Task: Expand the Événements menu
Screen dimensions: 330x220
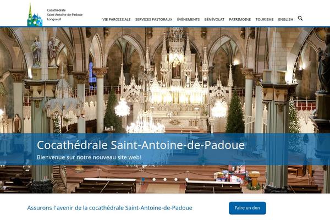Action: click(188, 19)
